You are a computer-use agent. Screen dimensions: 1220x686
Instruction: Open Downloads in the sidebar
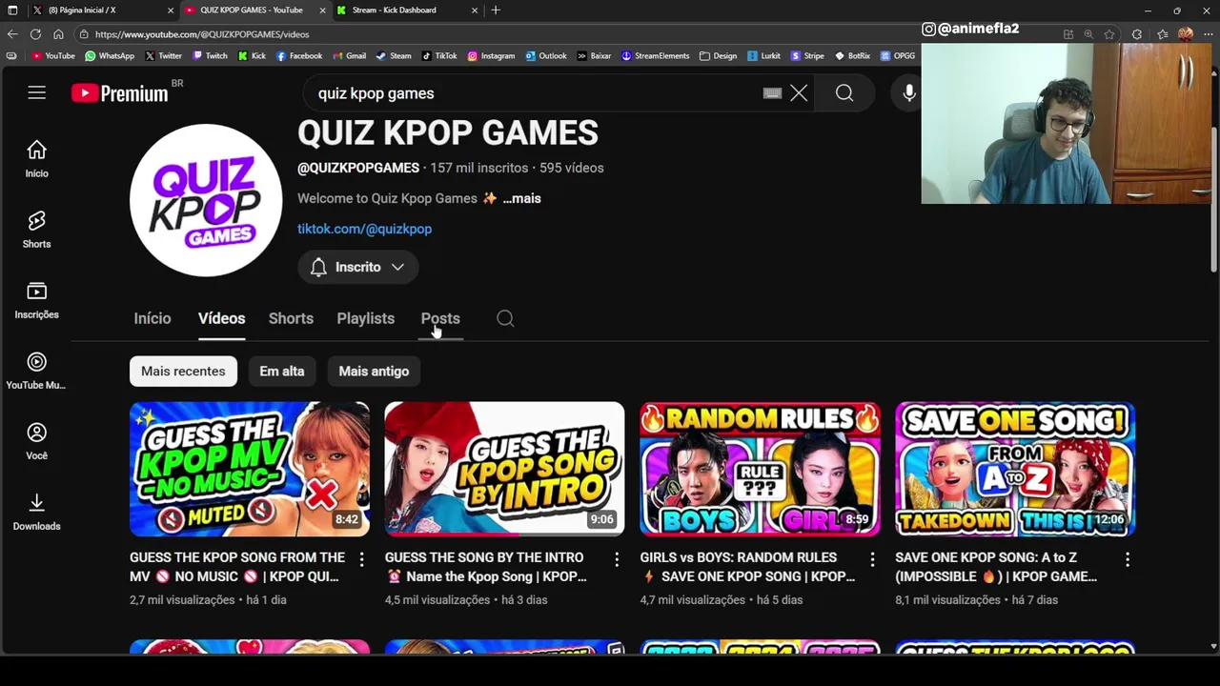tap(36, 512)
